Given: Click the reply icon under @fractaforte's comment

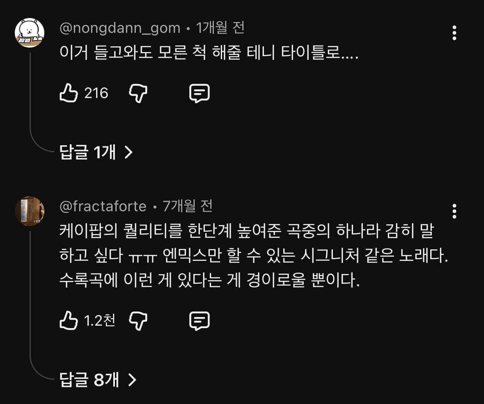Looking at the screenshot, I should coord(200,320).
